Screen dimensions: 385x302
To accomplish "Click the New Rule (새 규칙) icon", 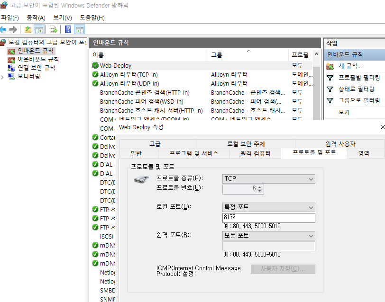I will 330,66.
